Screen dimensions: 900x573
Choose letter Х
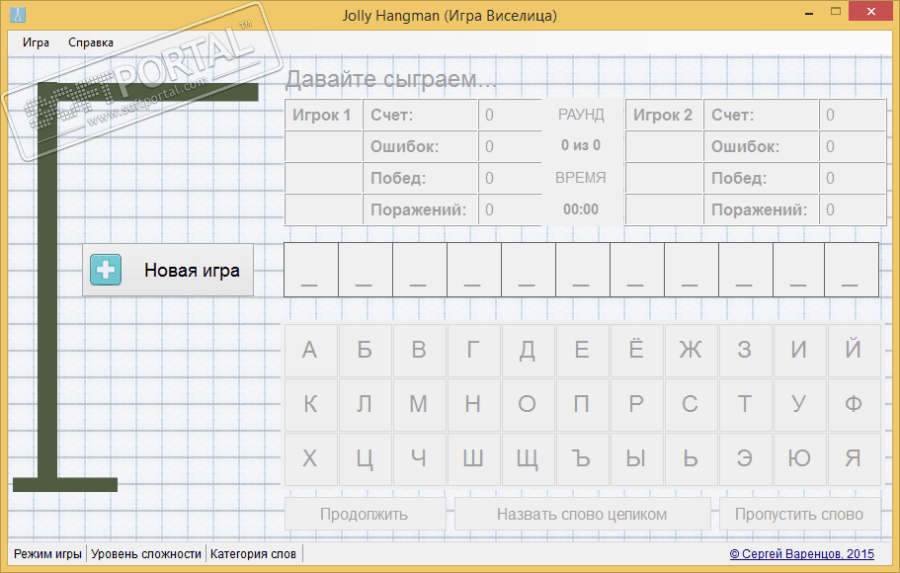(x=309, y=459)
